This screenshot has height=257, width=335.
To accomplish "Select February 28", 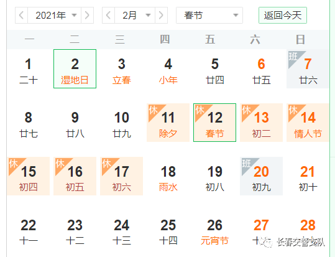I will click(x=308, y=230).
